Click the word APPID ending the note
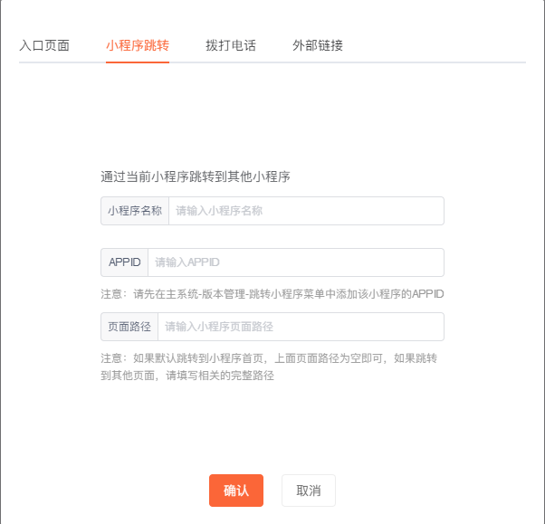Screen dimensions: 545x524 coord(428,294)
